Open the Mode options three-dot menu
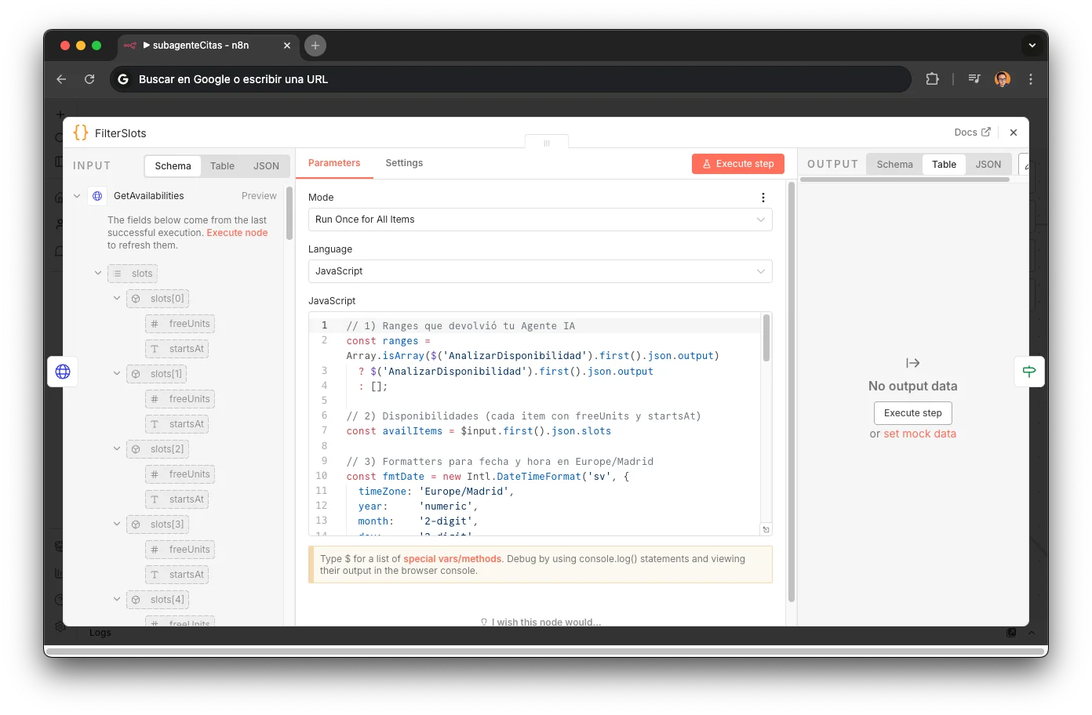This screenshot has width=1092, height=715. (x=763, y=198)
